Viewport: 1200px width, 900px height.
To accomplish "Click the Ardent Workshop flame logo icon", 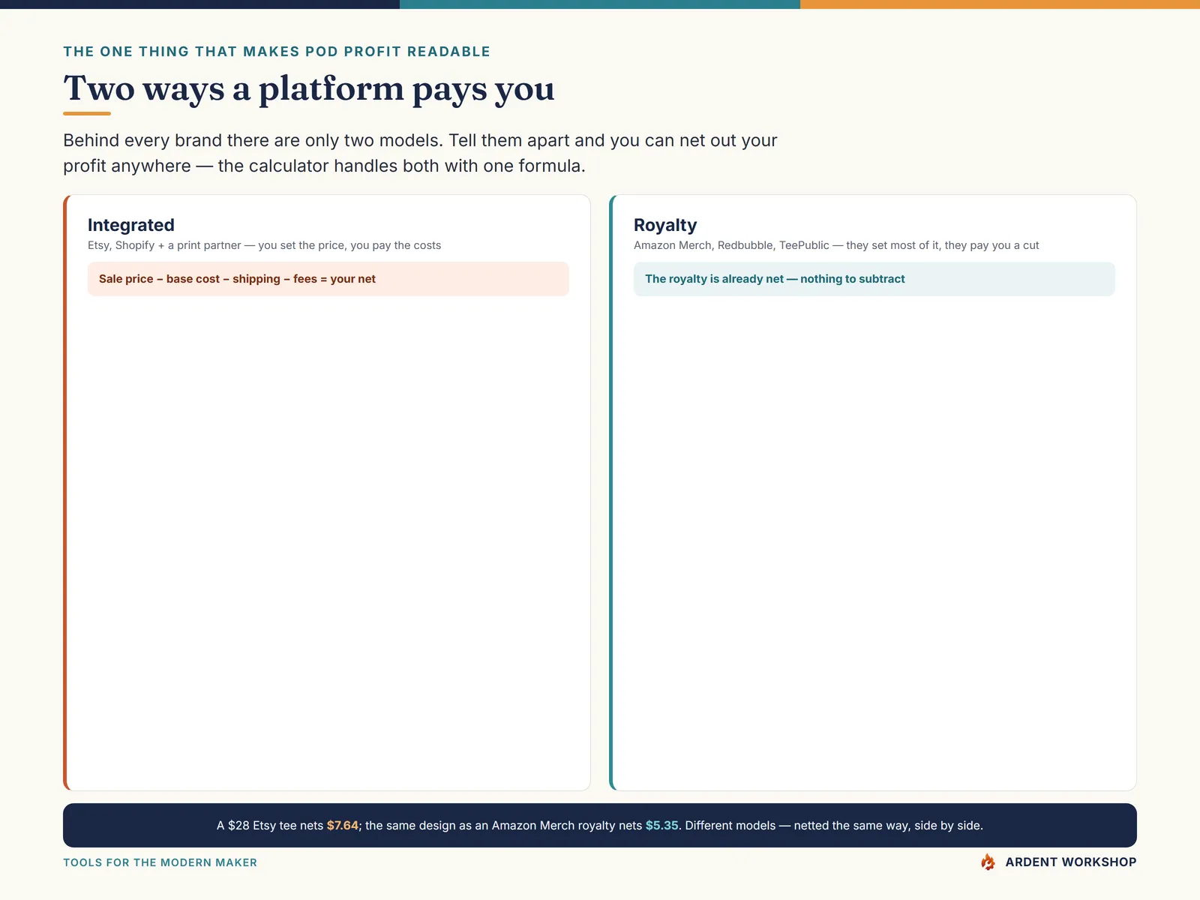I will coord(988,862).
